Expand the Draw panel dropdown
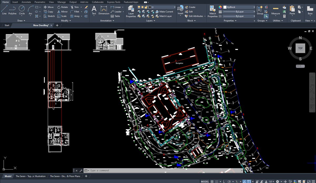 tap(22, 20)
